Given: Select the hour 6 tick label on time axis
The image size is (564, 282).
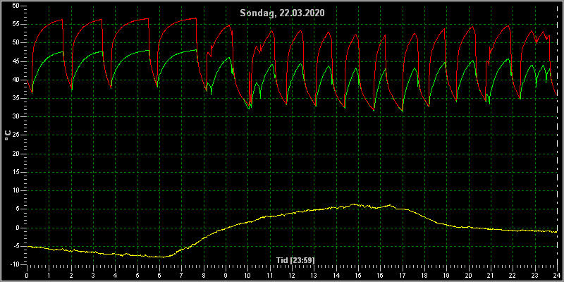Looking at the screenshot, I should click(159, 276).
